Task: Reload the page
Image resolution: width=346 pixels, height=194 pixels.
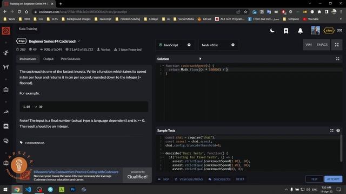Action: 19,12
